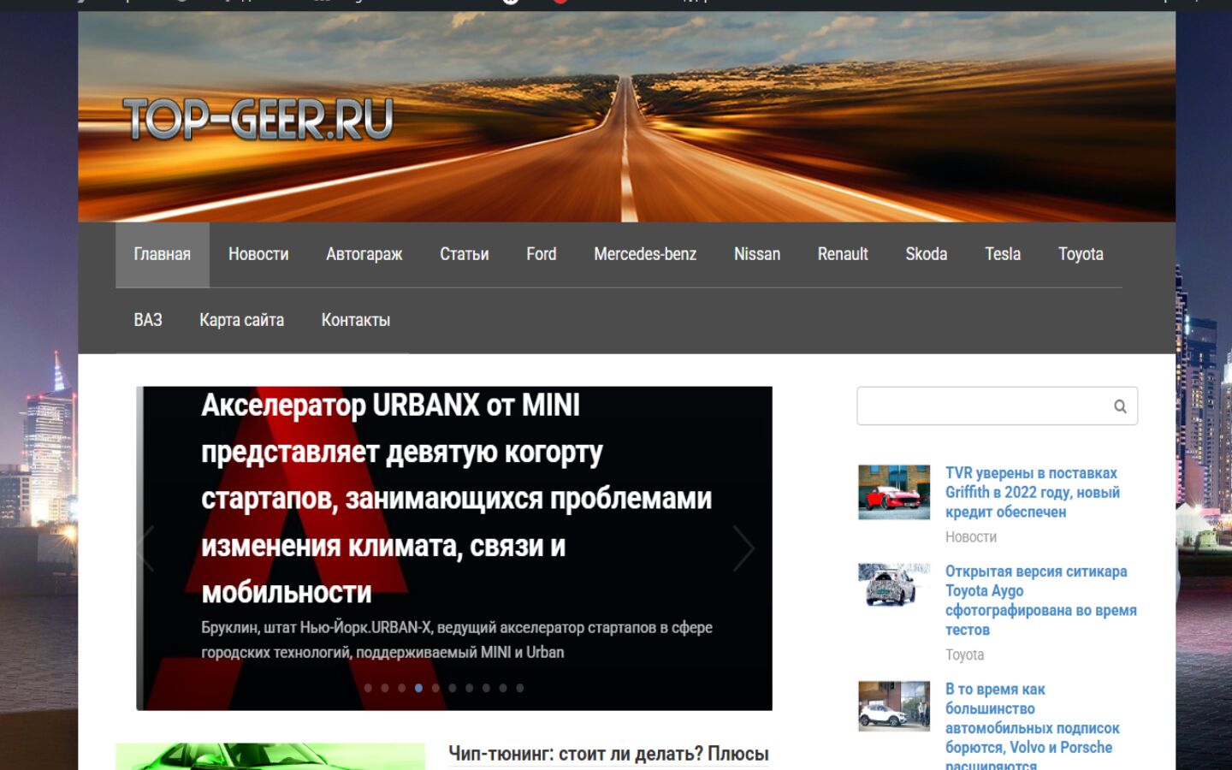Open the Mercedes-benz menu item

point(645,254)
